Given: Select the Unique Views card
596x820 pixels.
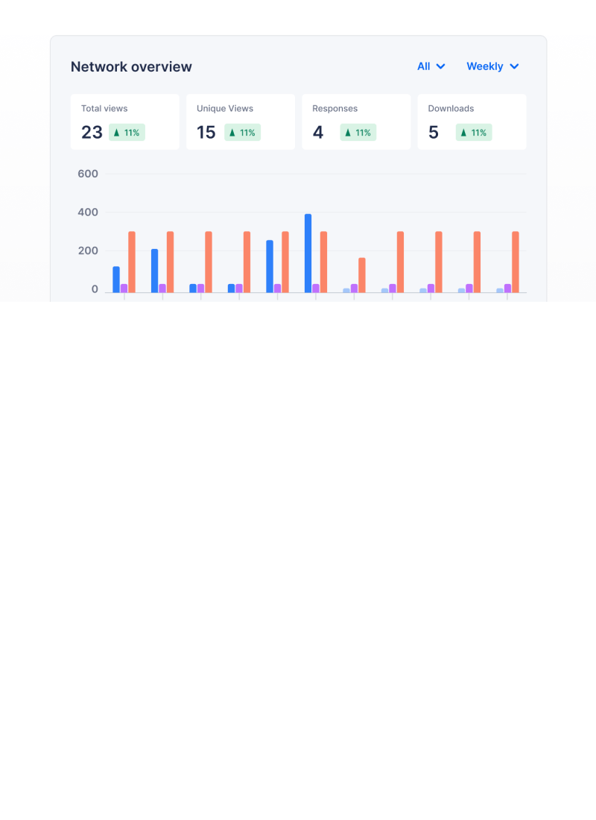Looking at the screenshot, I should click(x=241, y=122).
